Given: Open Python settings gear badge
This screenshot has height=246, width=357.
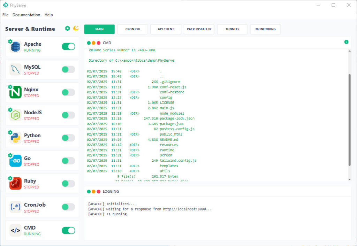Looking at the screenshot, I should [x=10, y=132].
